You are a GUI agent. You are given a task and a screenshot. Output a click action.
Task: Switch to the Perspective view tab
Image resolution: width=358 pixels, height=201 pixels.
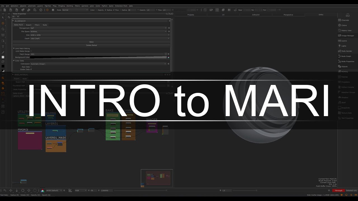coord(288,15)
